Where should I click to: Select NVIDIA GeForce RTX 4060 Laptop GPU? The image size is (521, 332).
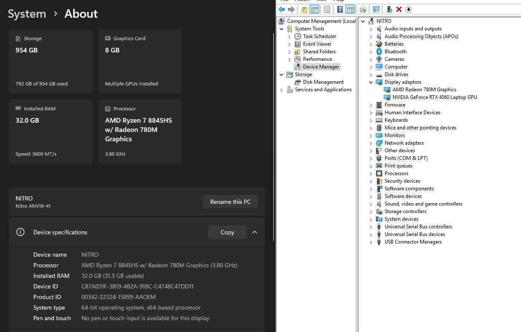(434, 97)
